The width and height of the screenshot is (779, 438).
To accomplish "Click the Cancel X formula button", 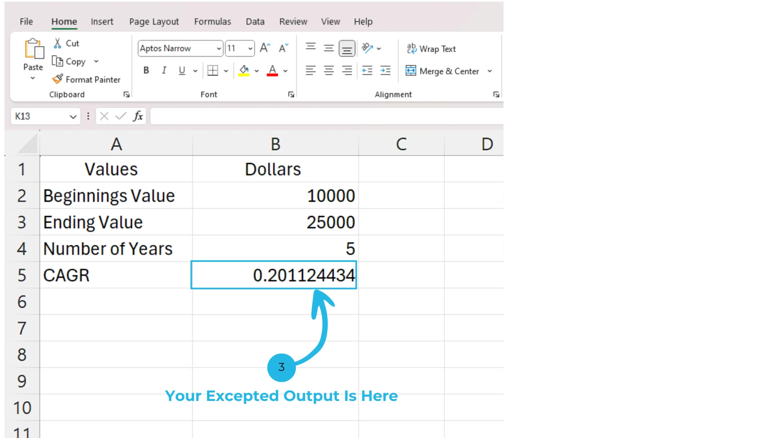I will coord(104,116).
